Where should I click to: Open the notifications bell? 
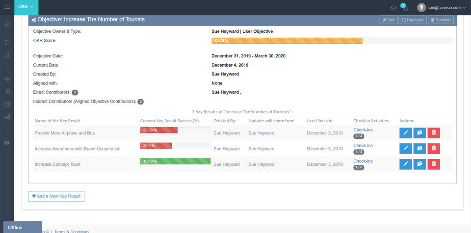tap(405, 8)
